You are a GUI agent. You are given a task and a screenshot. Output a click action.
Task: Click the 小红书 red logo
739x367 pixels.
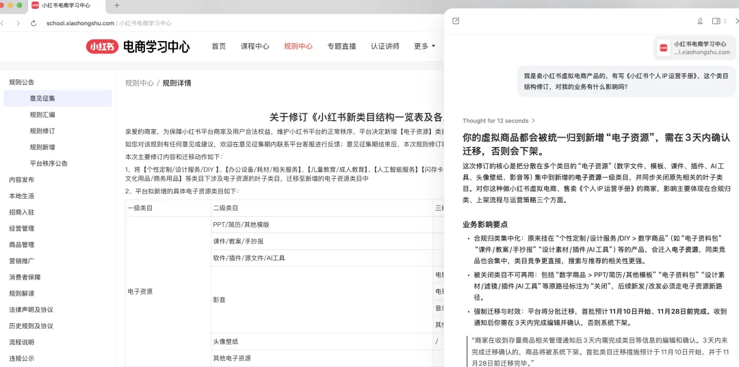(102, 46)
